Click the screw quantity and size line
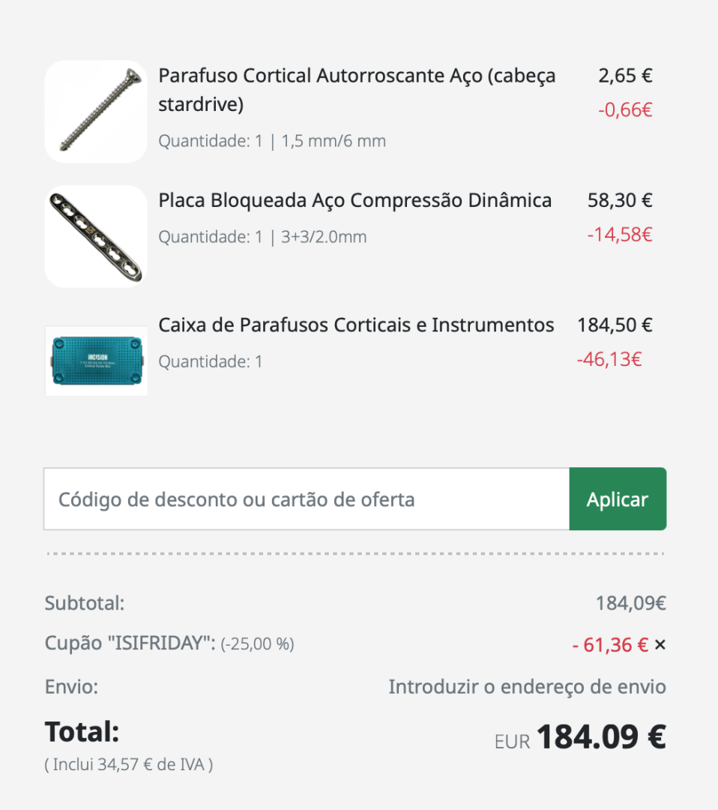The width and height of the screenshot is (718, 810). pyautogui.click(x=272, y=141)
